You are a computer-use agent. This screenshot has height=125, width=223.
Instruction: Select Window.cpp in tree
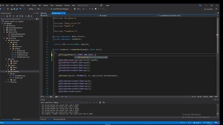[x=18, y=78]
